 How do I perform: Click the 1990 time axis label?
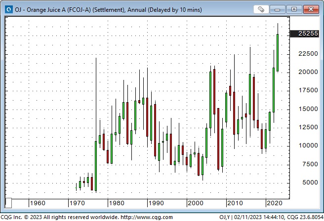(x=156, y=203)
